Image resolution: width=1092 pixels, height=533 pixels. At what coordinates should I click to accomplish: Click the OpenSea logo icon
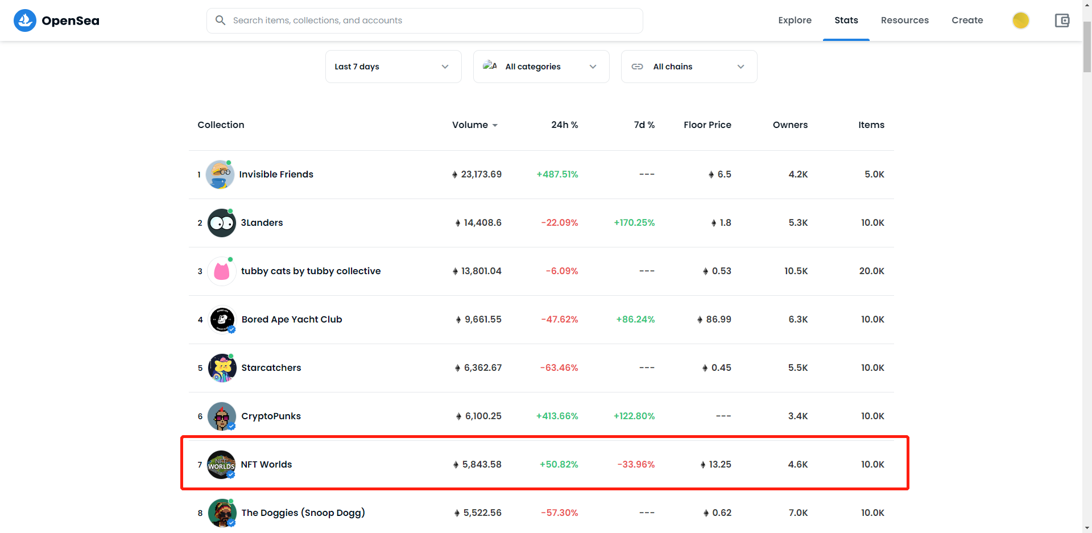point(25,20)
